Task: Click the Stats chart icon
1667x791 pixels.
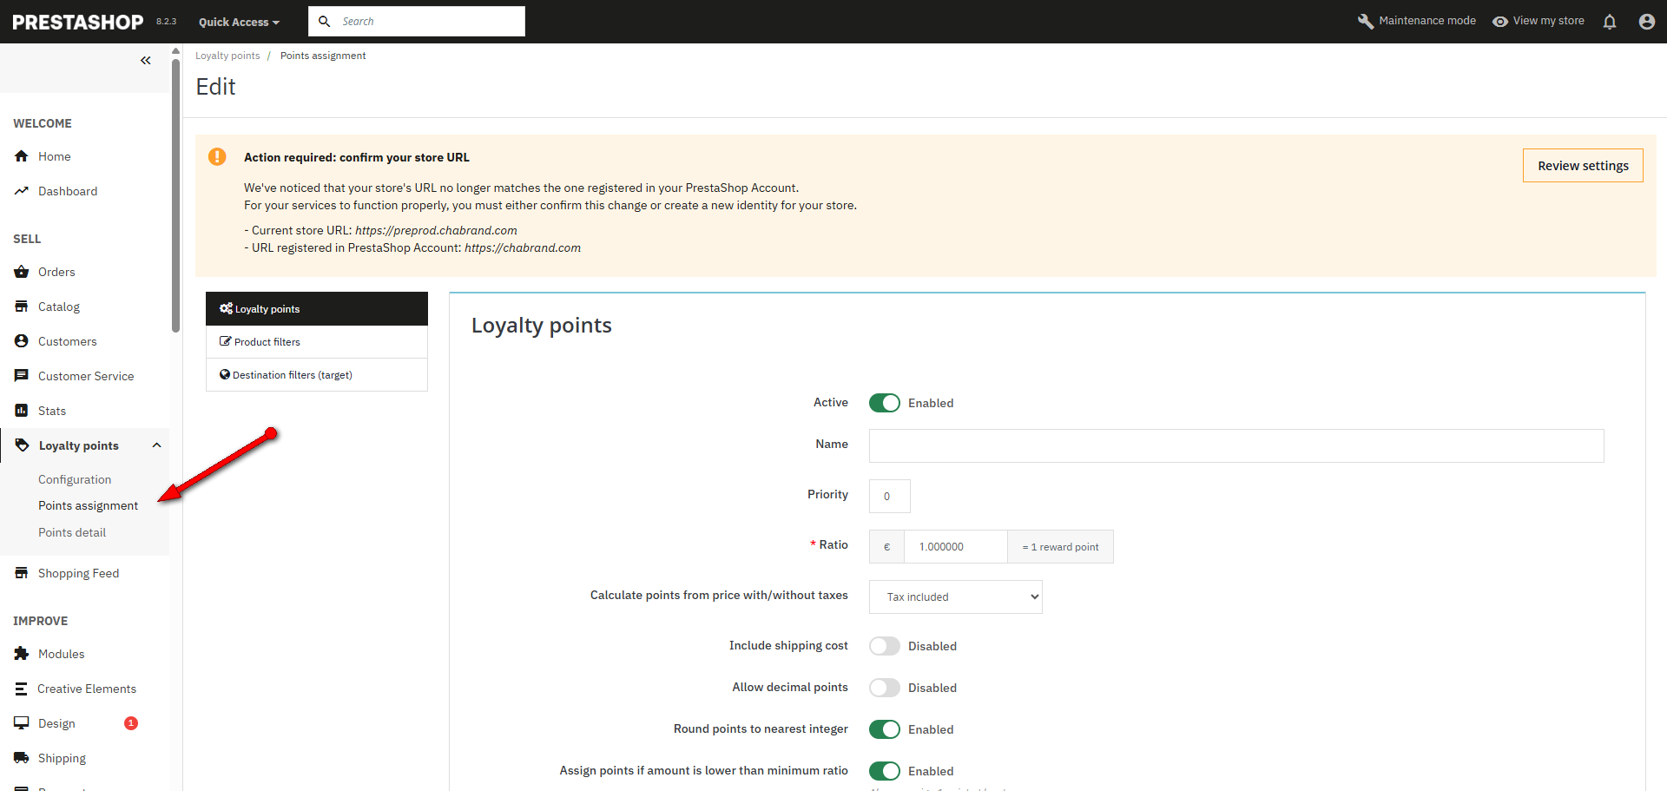Action: pos(22,411)
